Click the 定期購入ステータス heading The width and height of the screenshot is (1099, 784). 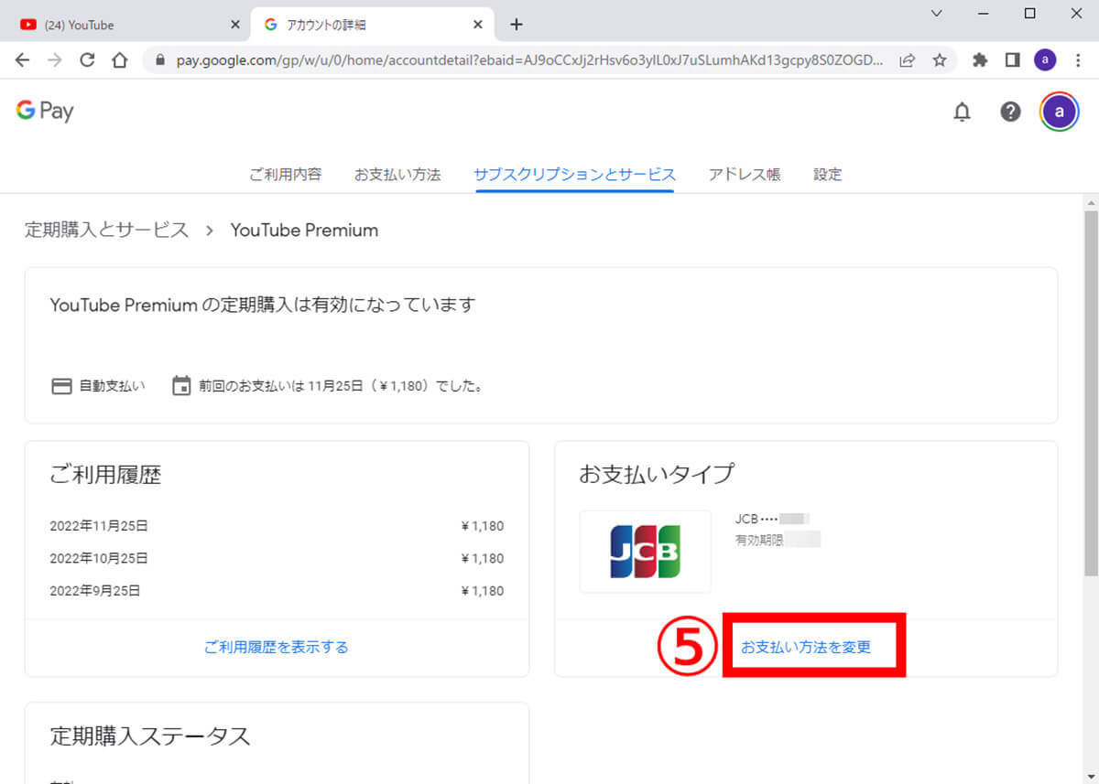tap(150, 735)
